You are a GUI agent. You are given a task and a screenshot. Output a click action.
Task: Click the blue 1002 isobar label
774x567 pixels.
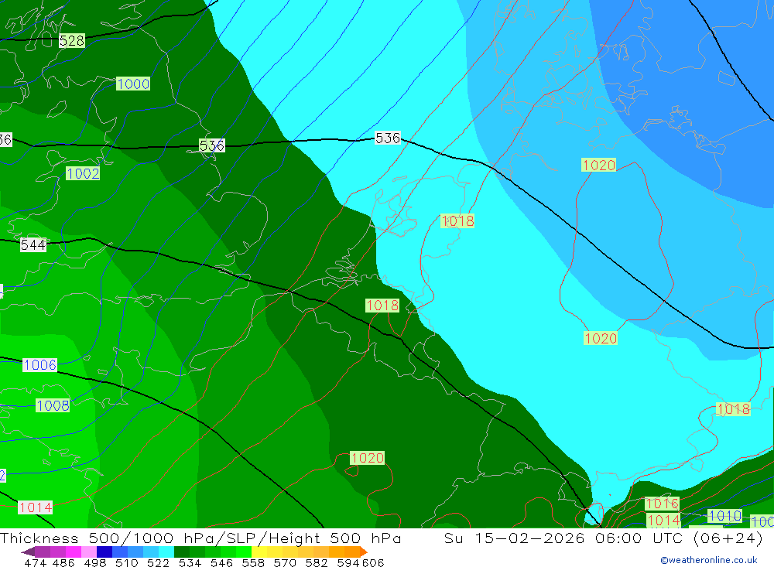click(83, 174)
